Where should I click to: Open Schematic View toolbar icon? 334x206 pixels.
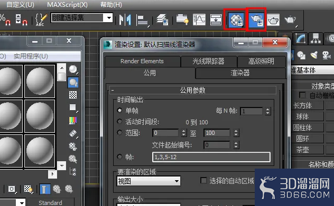pos(216,19)
